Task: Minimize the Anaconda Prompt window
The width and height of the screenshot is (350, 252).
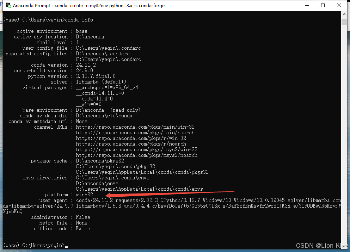Action: (x=307, y=5)
